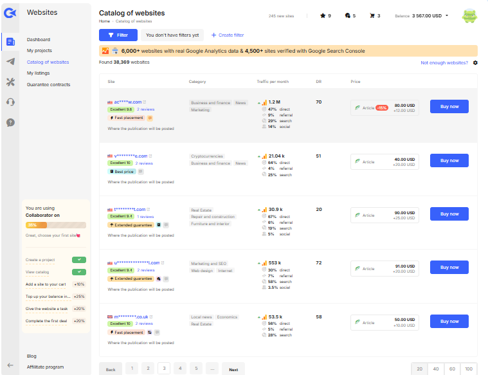Screen dimensions: 488x375
Task: Open the help question mark icon
Action: (10, 122)
